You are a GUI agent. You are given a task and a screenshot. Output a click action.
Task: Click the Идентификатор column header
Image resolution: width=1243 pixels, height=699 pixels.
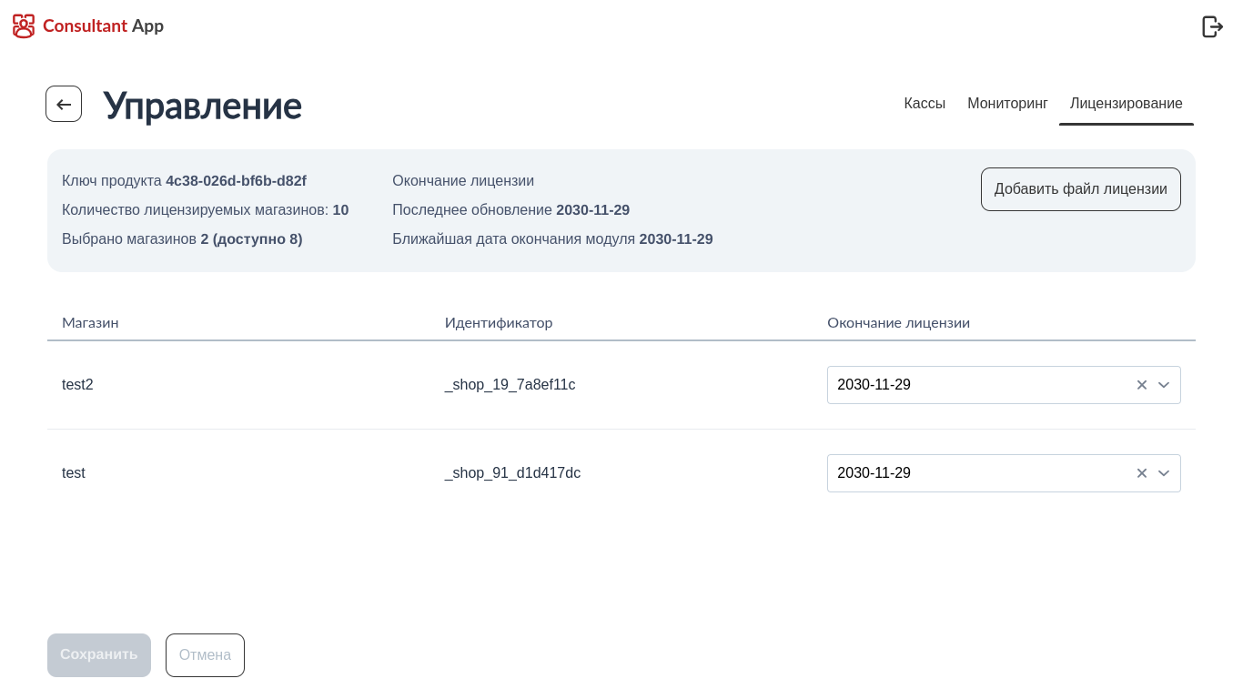(x=498, y=323)
